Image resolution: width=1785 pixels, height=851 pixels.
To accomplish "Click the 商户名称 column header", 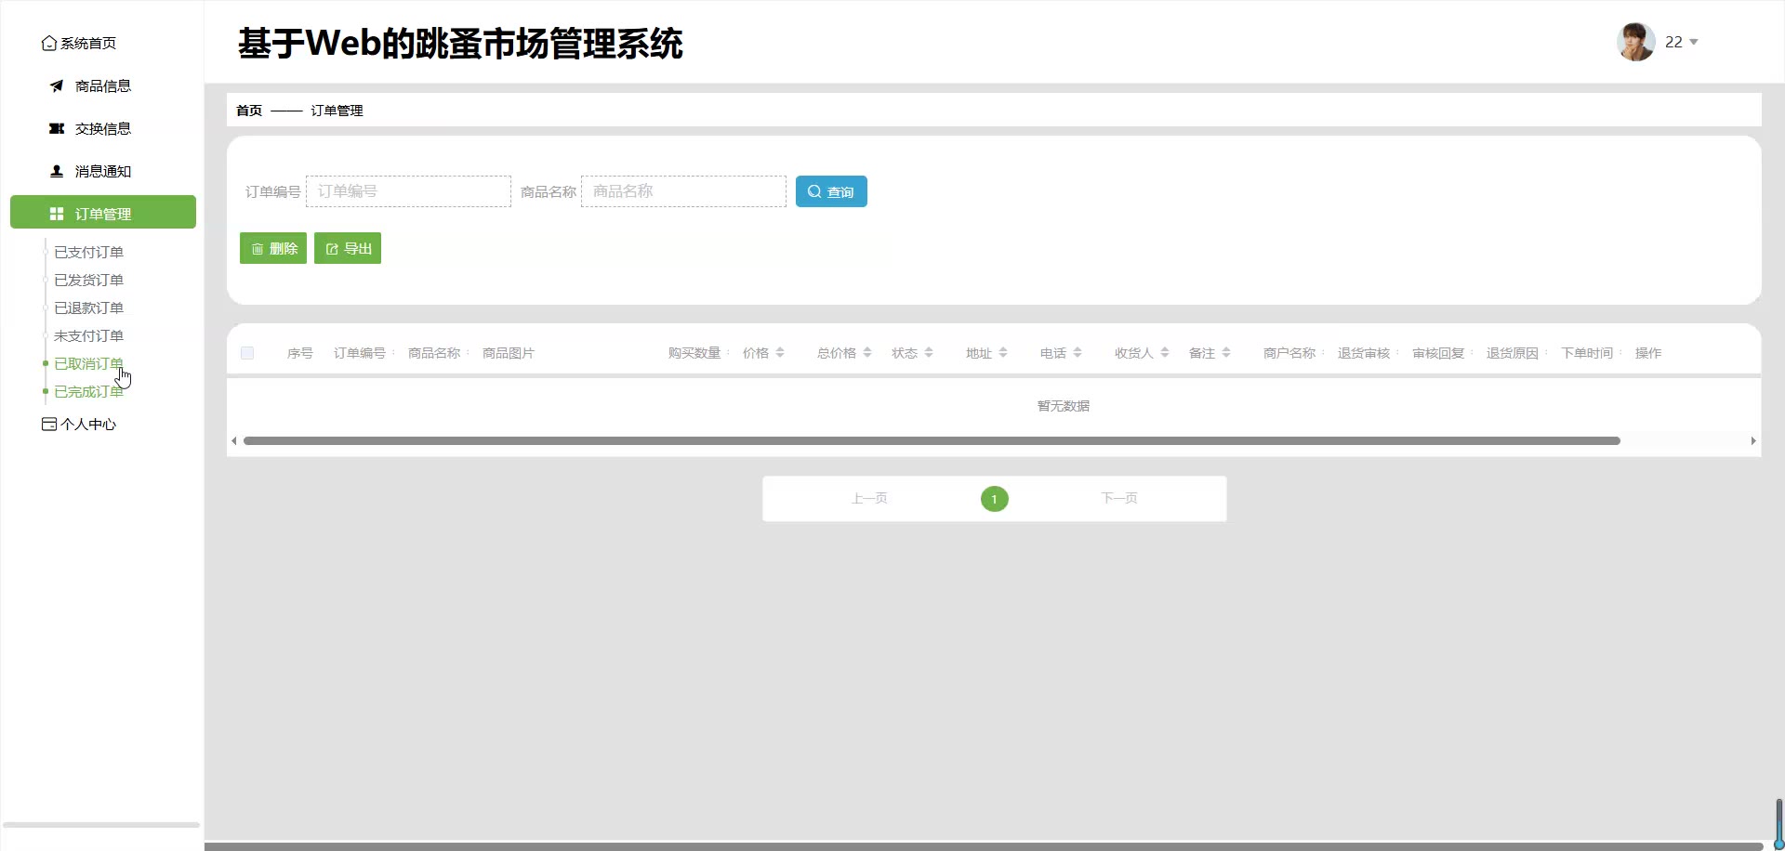I will click(x=1289, y=353).
